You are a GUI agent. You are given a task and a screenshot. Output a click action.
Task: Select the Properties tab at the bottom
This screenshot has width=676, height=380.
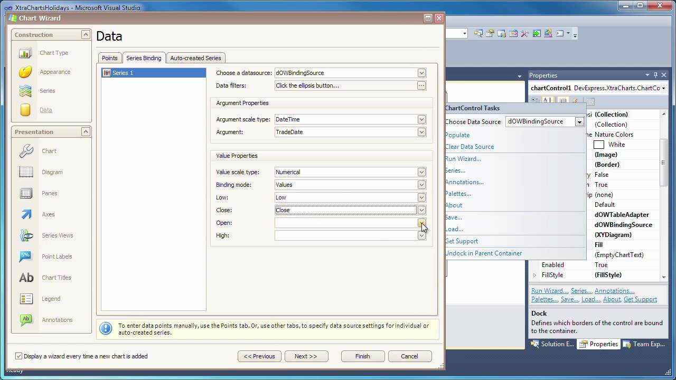point(599,344)
